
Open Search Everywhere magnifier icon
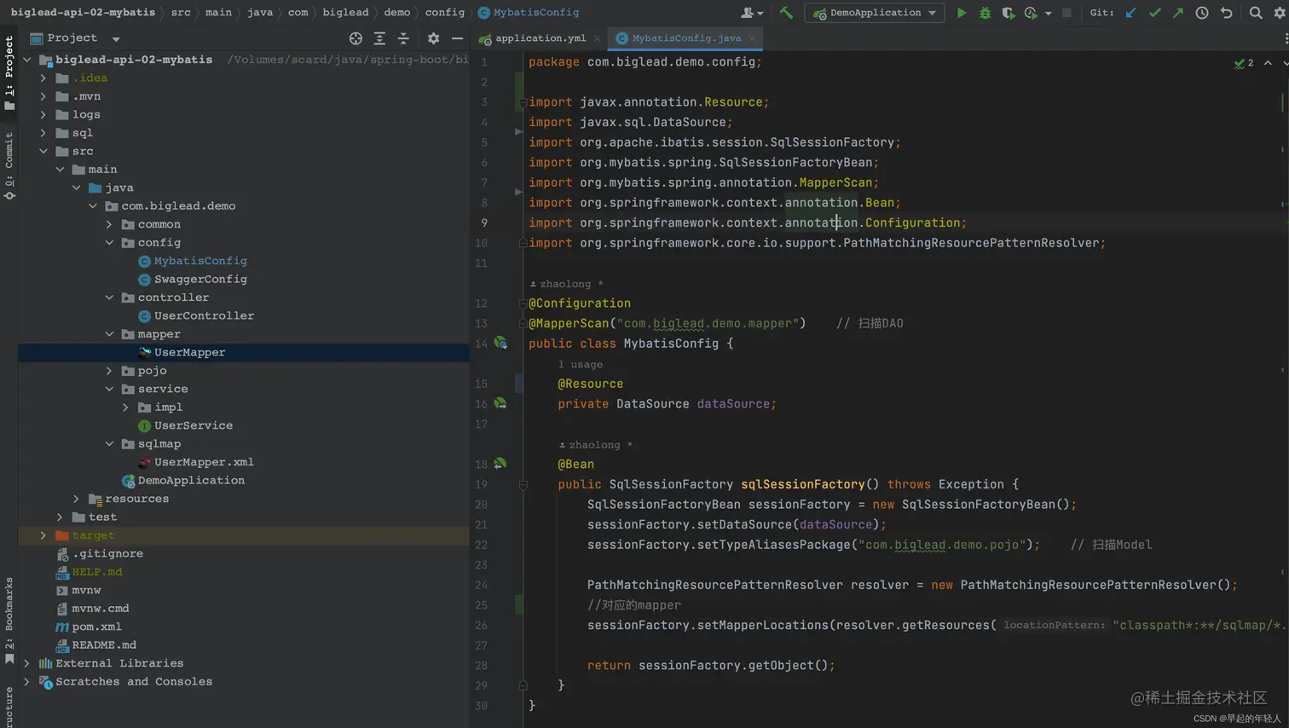point(1256,13)
